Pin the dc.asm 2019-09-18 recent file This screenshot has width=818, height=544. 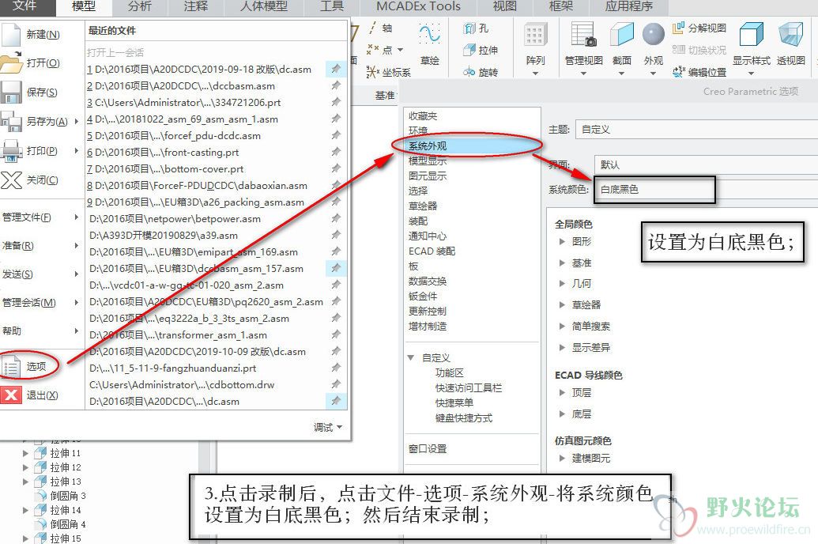coord(335,68)
